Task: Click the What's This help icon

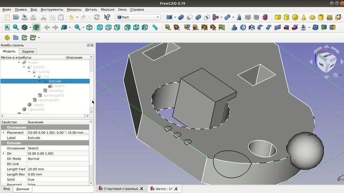Action: 107,17
